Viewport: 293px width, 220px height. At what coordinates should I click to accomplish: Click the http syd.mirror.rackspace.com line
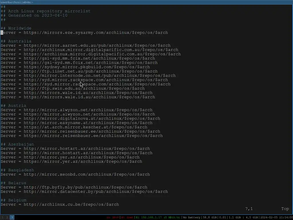coord(84,80)
